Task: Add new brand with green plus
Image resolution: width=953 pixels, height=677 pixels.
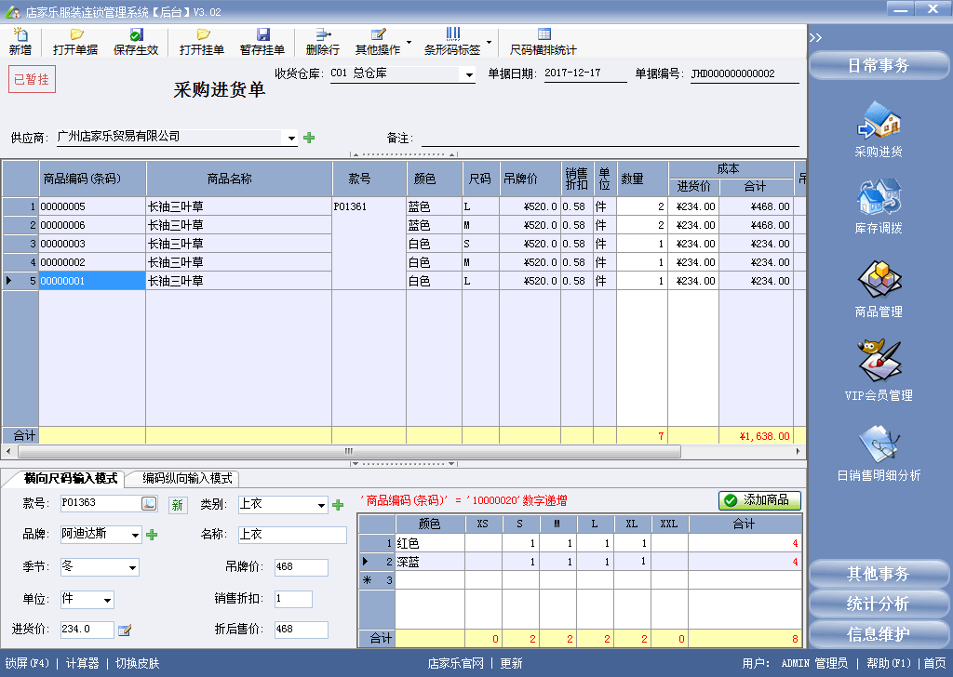Action: click(x=152, y=535)
